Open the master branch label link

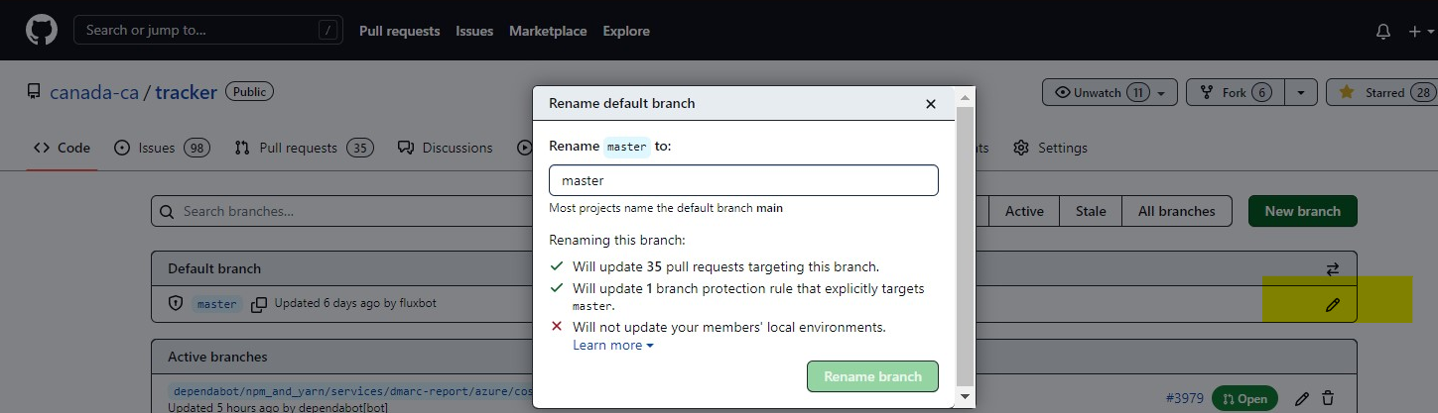tap(216, 304)
